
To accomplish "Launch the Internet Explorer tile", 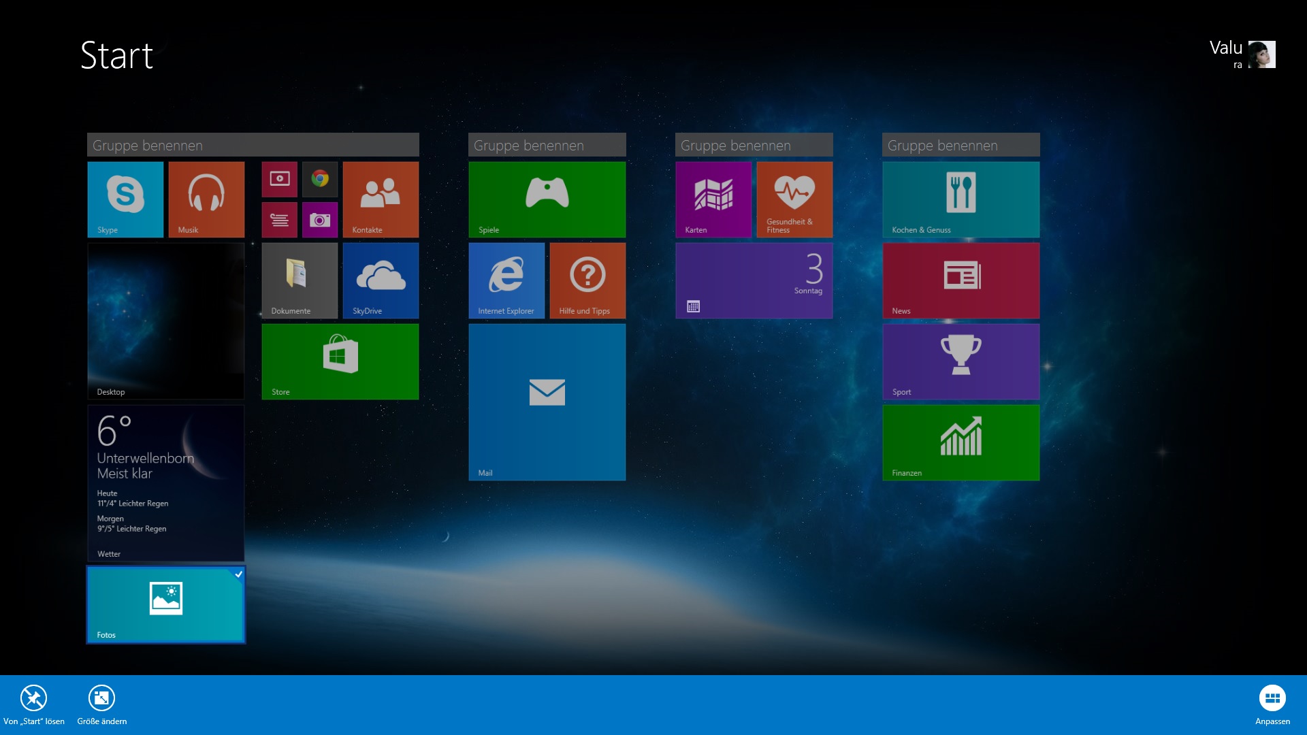I will click(506, 280).
